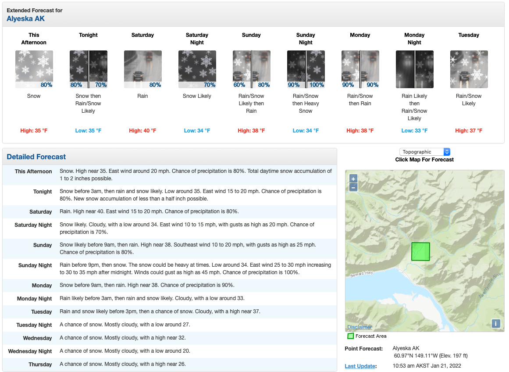Click the 'Wednesday Night' detailed forecast label
This screenshot has width=509, height=372.
(30, 351)
